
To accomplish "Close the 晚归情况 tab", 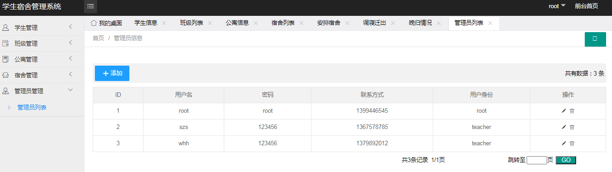I will coord(439,23).
